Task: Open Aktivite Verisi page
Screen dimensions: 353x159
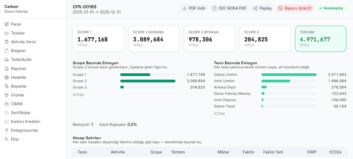Action: point(33,42)
